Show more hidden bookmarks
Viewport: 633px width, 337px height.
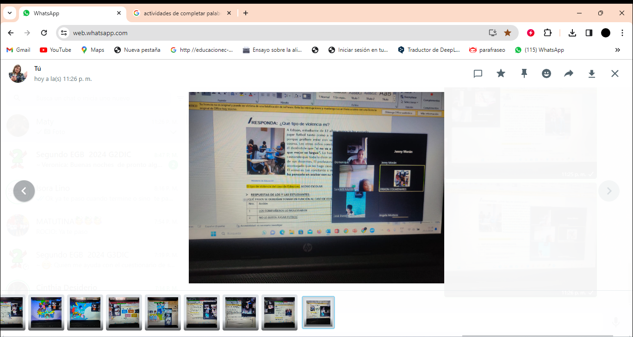pyautogui.click(x=617, y=50)
